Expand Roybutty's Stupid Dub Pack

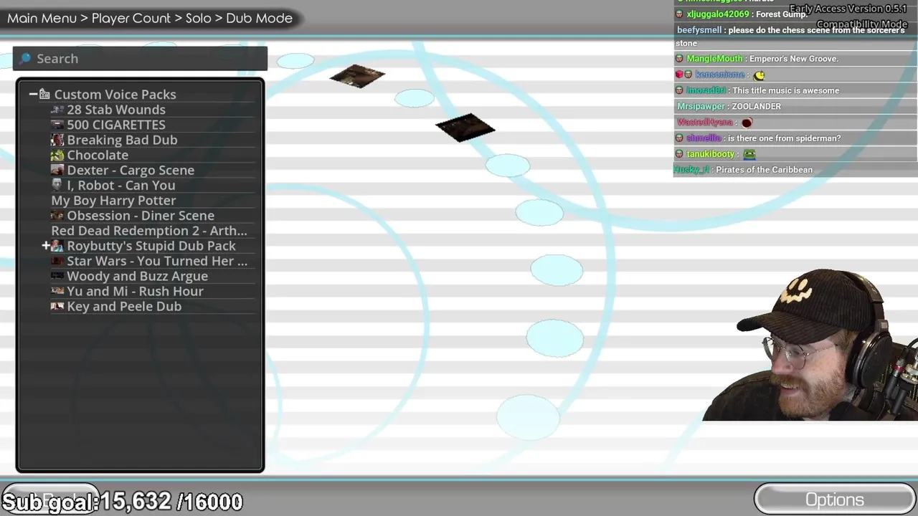[x=46, y=246]
